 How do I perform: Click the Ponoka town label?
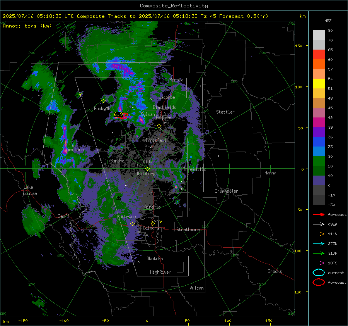(x=176, y=80)
